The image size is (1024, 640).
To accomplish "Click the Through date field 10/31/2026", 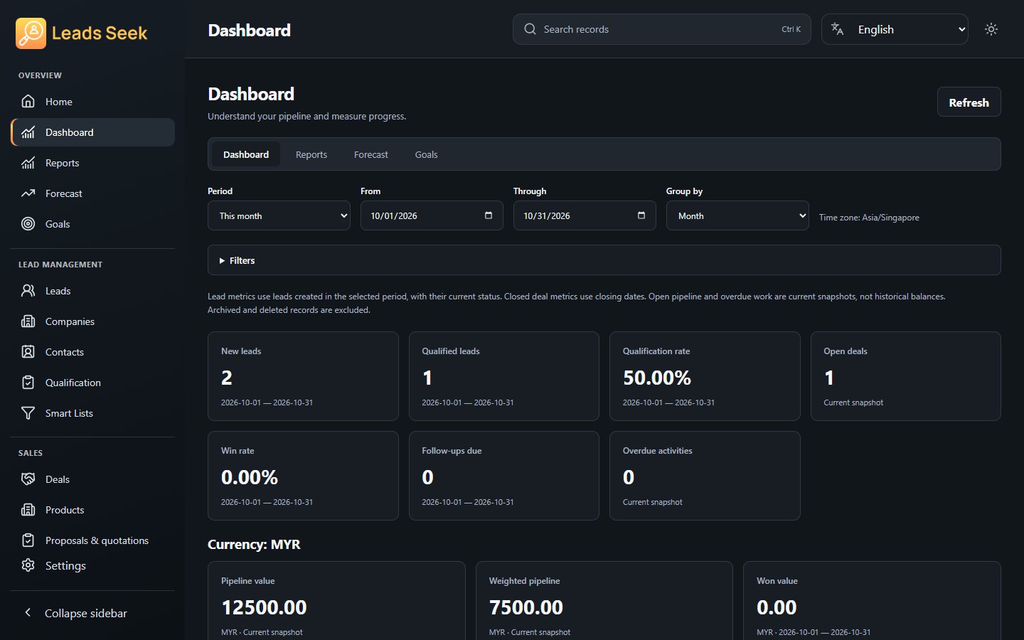I will (x=585, y=215).
